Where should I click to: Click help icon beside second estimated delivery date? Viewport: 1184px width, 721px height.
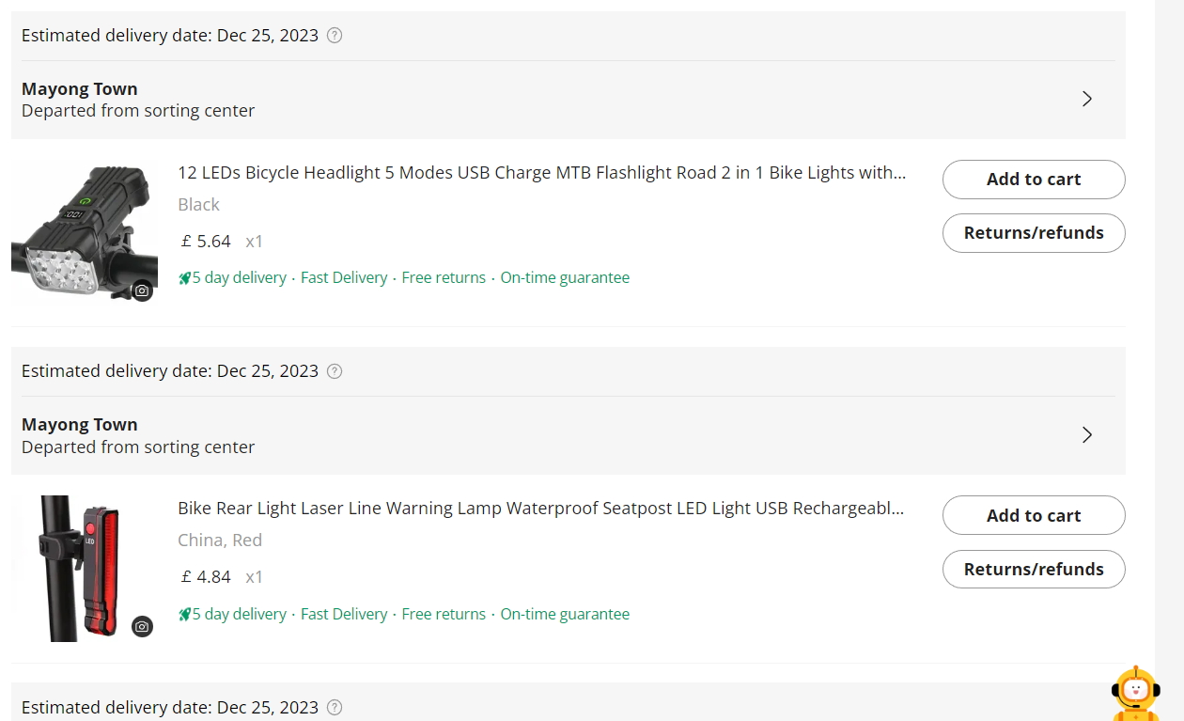pyautogui.click(x=335, y=371)
